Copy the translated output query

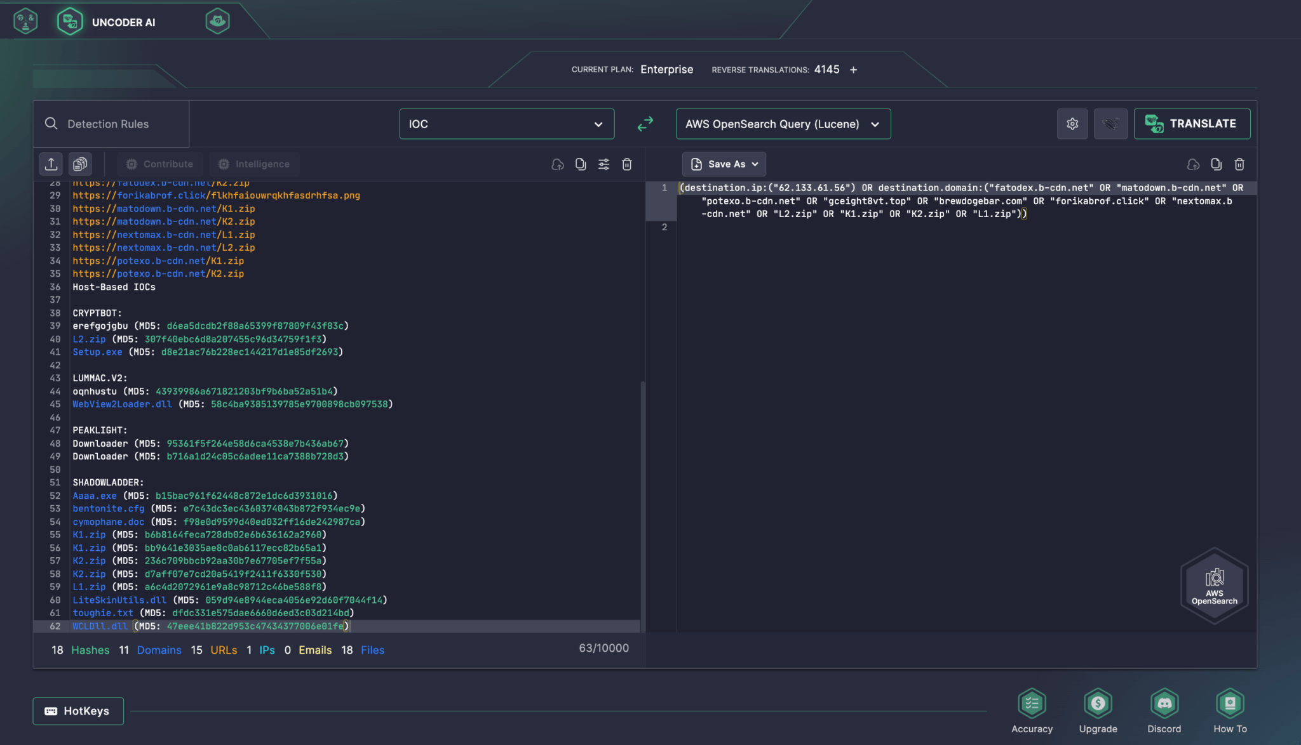point(1216,164)
